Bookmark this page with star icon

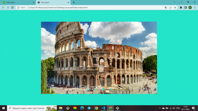pos(175,8)
